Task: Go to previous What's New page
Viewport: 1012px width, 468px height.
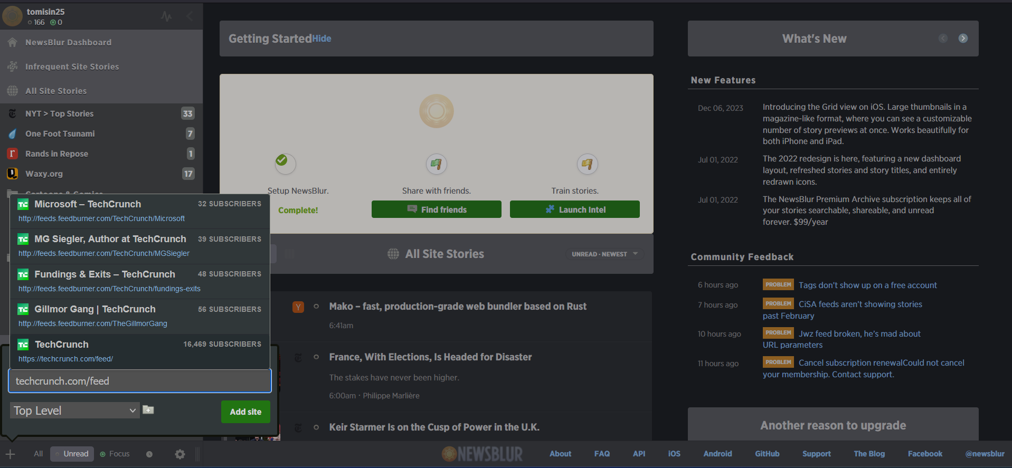Action: click(943, 38)
